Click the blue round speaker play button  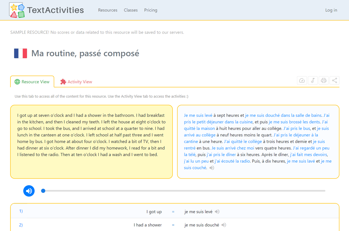pos(29,191)
